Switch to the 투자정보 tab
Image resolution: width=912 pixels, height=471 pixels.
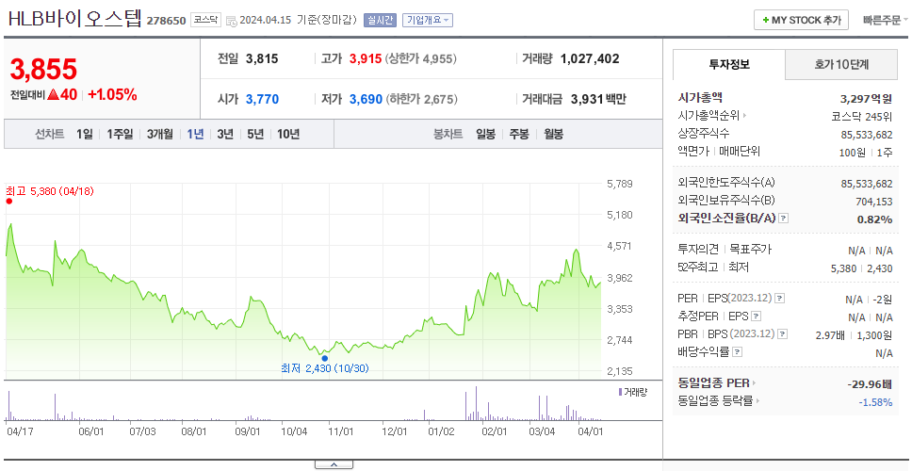coord(729,65)
